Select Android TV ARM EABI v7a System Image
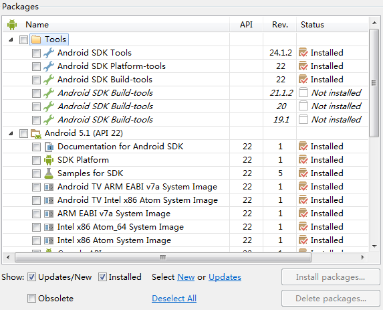Screen dimensions: 383x310 coord(137,187)
